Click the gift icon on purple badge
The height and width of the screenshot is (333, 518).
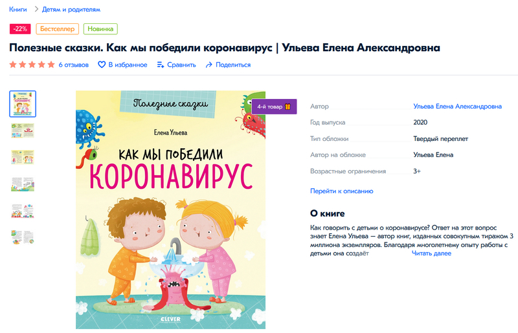pyautogui.click(x=287, y=107)
